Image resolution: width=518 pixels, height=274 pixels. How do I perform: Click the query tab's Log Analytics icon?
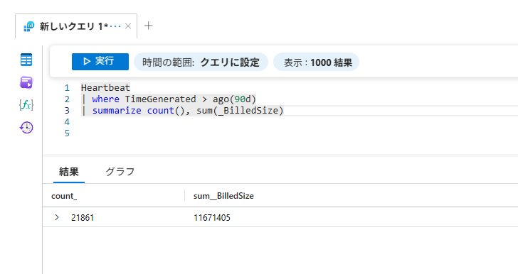29,26
